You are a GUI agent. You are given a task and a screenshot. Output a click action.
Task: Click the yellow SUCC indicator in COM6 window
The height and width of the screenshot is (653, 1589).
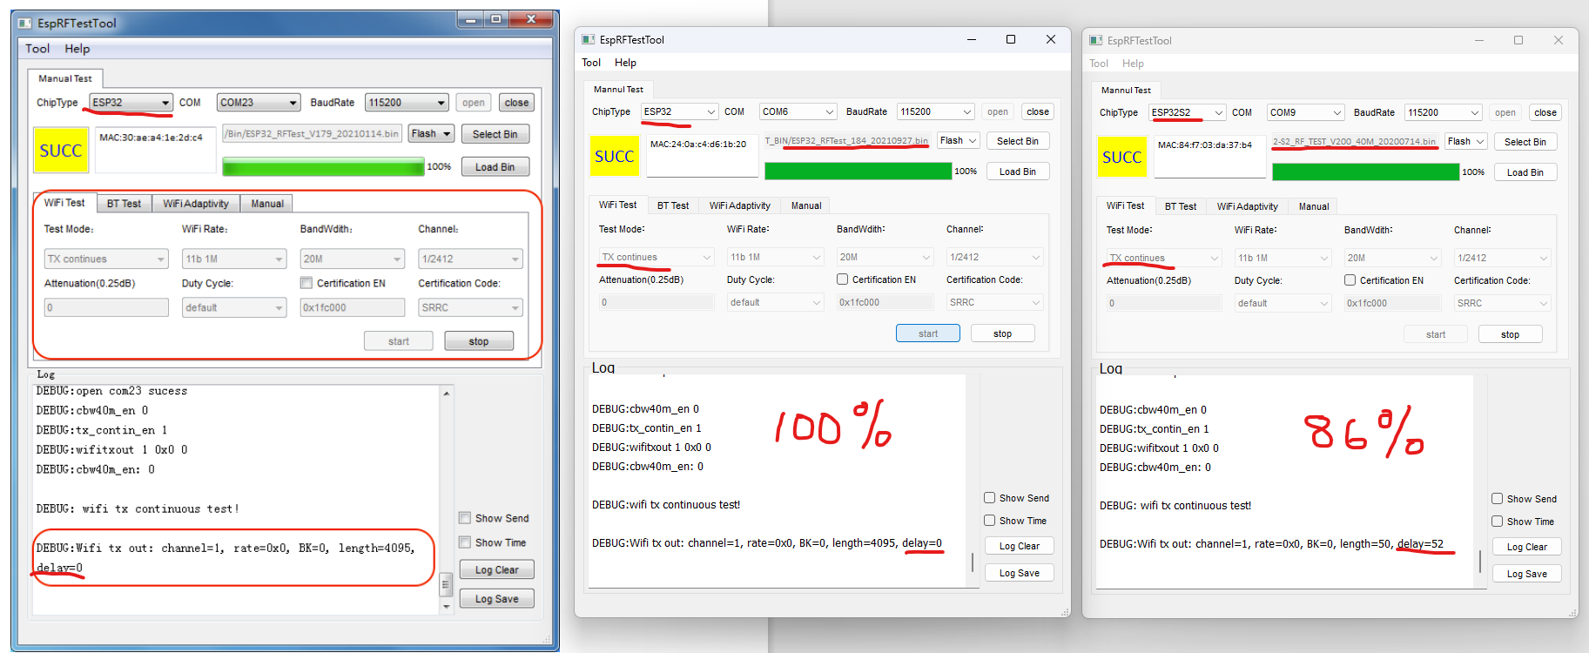point(614,157)
